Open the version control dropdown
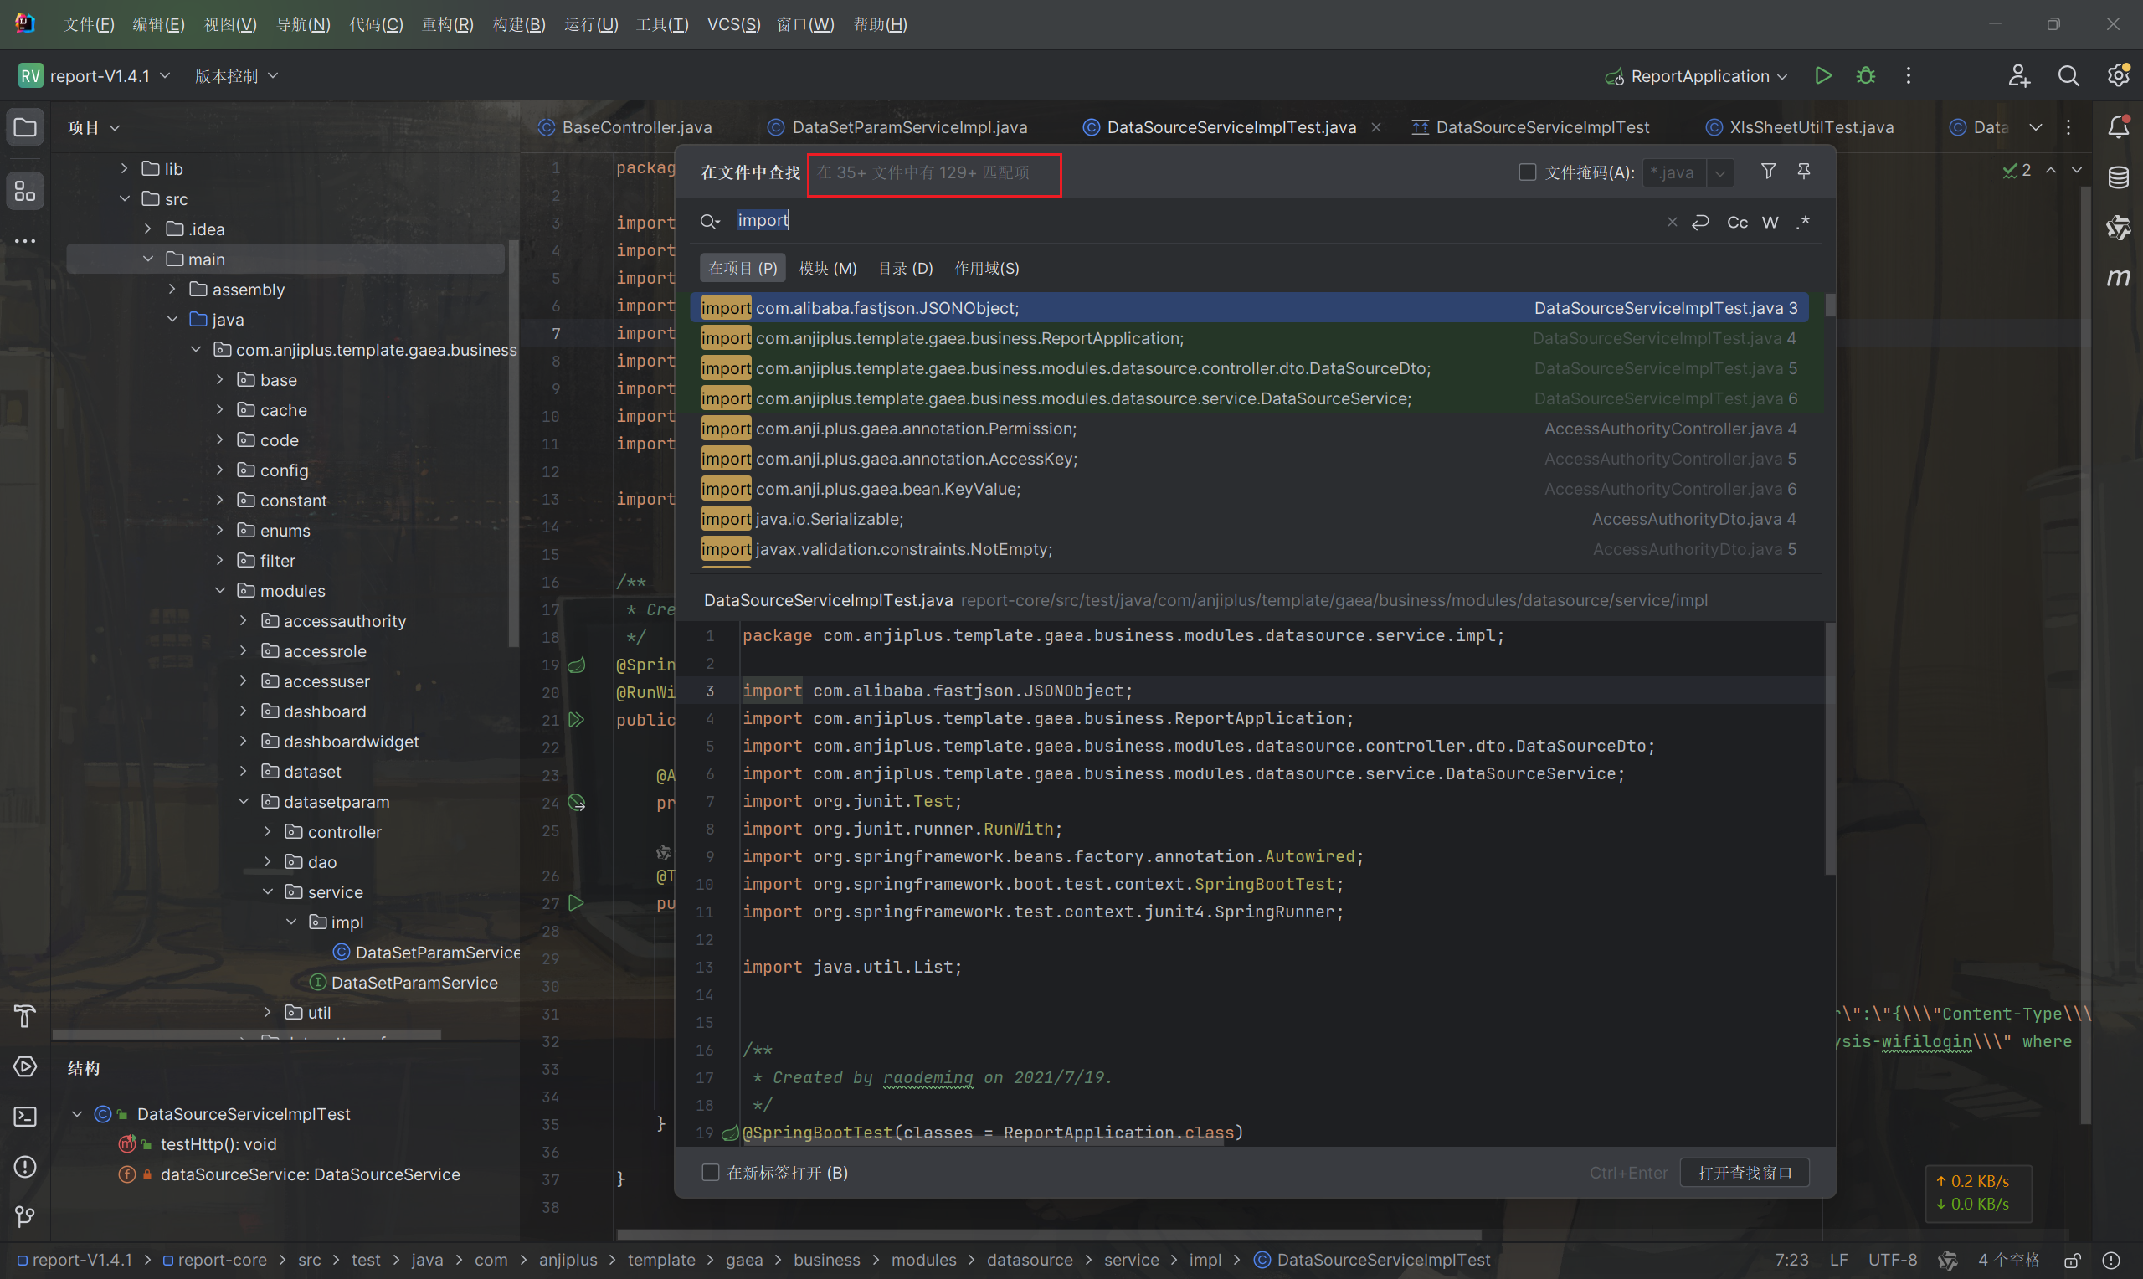Screen dimensions: 2143x1279 pyautogui.click(x=236, y=76)
